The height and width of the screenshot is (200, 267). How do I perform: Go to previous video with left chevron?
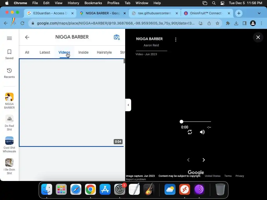188,160
